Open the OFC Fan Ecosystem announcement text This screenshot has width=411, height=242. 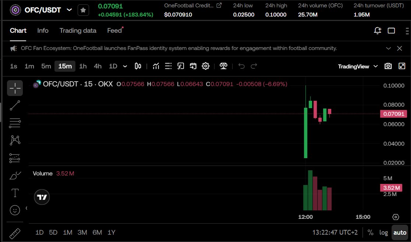179,49
